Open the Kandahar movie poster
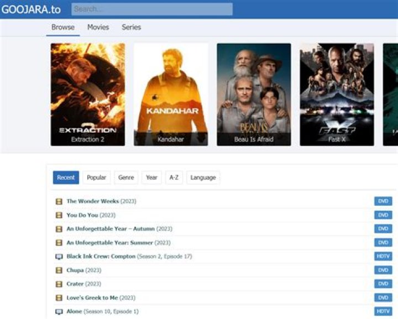The width and height of the screenshot is (398, 319). pos(171,94)
